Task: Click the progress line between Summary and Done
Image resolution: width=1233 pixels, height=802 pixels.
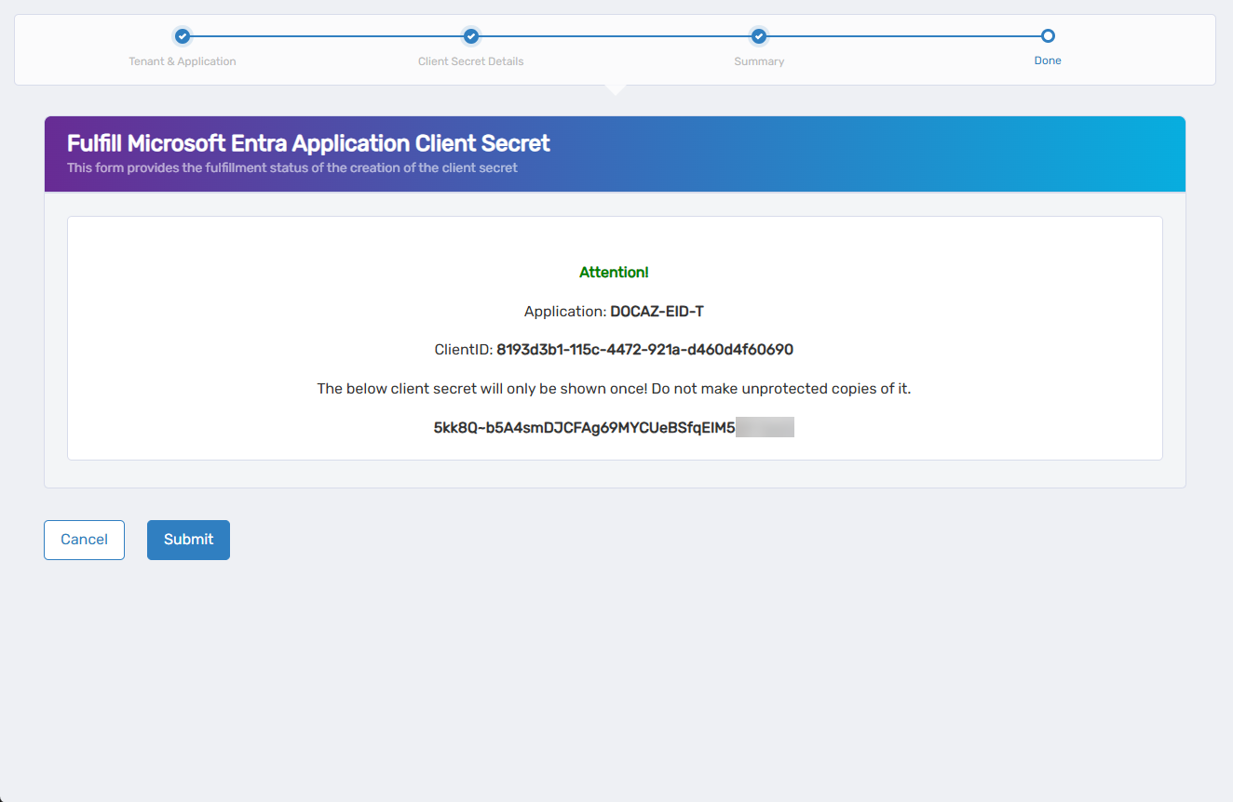Action: point(903,36)
